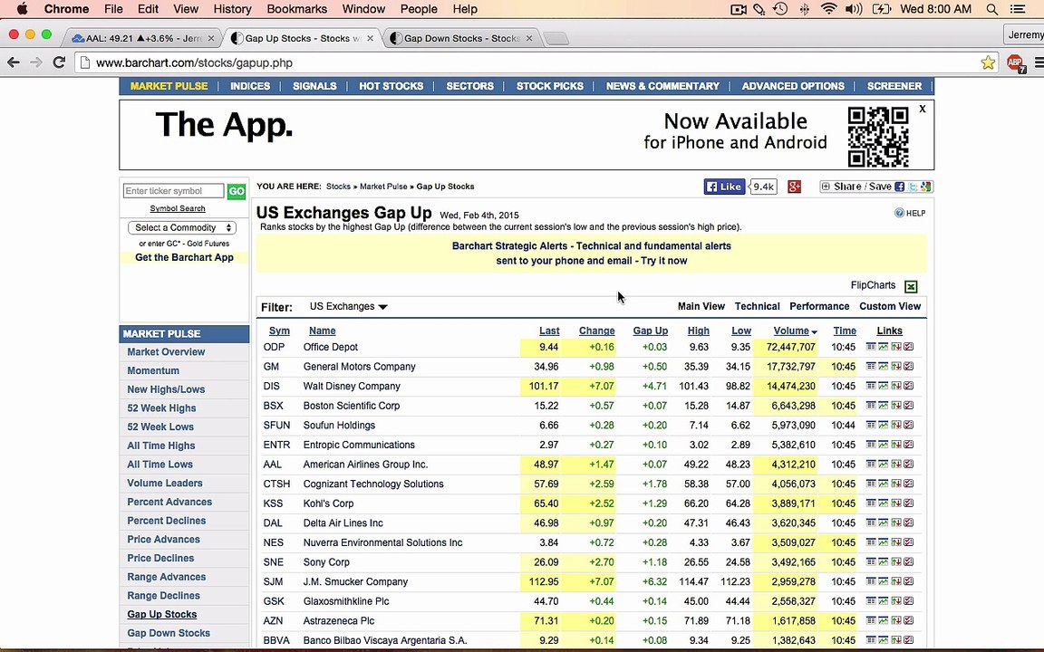
Task: Click Barchart Strategic Alerts banner link
Action: pyautogui.click(x=591, y=254)
